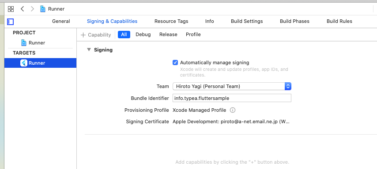Click Xcode Managed Profile text
The height and width of the screenshot is (169, 377).
[x=200, y=110]
